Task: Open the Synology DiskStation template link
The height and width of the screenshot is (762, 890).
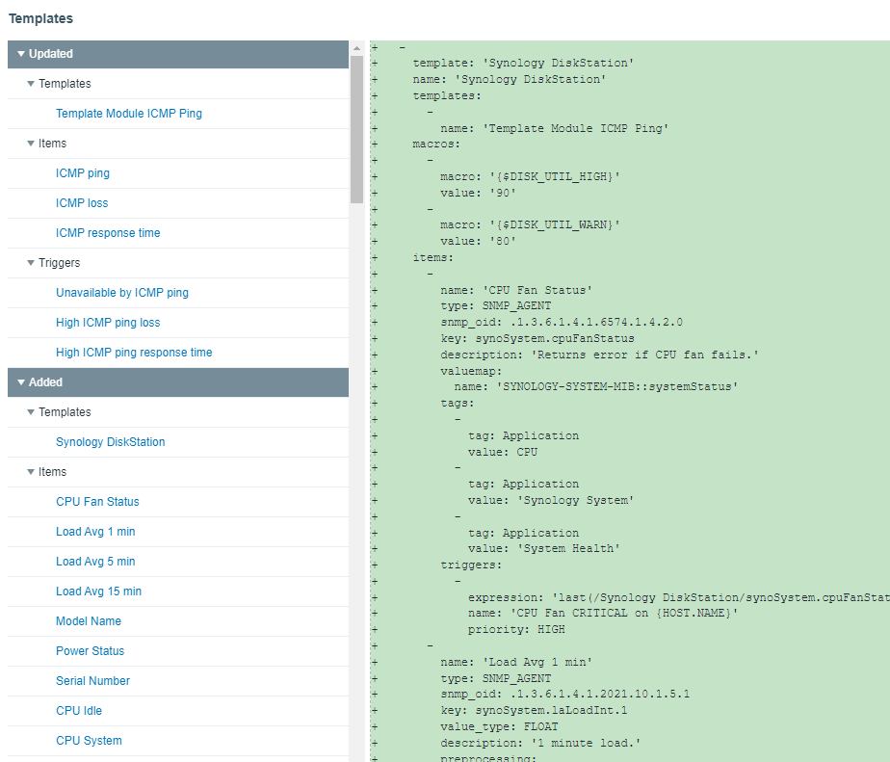Action: point(111,442)
